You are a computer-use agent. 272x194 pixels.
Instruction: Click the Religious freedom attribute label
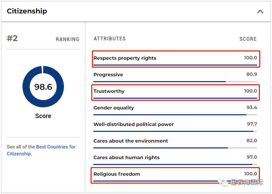(x=117, y=174)
